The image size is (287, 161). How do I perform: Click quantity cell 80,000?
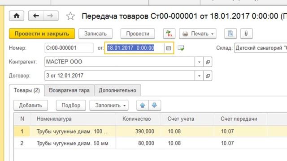click(x=139, y=143)
